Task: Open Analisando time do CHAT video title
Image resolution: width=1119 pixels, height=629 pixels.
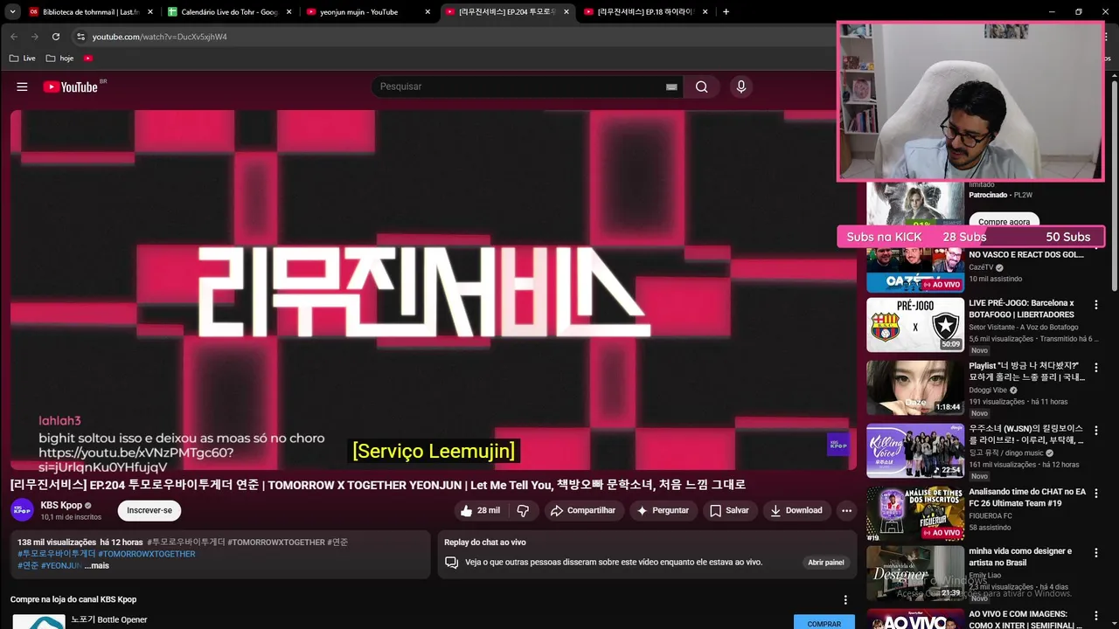Action: [1027, 497]
